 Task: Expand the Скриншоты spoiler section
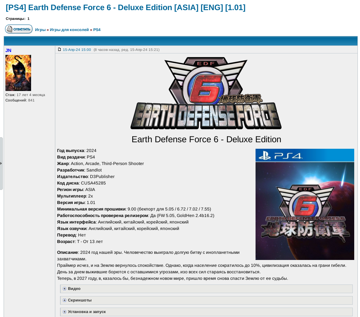tap(206, 300)
